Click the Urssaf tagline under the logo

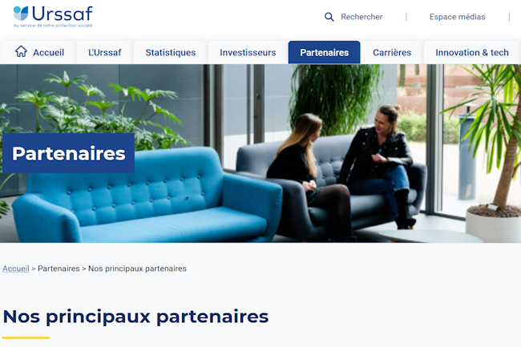tap(53, 26)
